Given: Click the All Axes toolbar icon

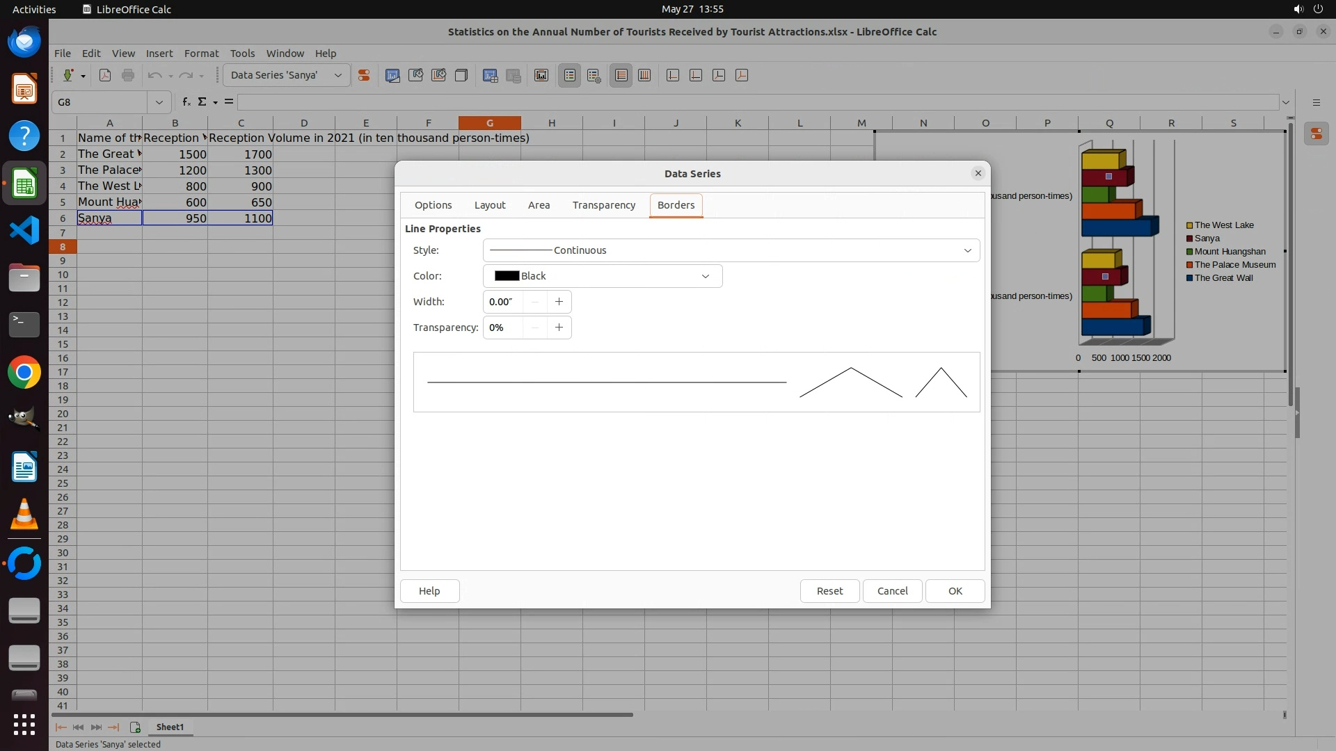Looking at the screenshot, I should 742,76.
